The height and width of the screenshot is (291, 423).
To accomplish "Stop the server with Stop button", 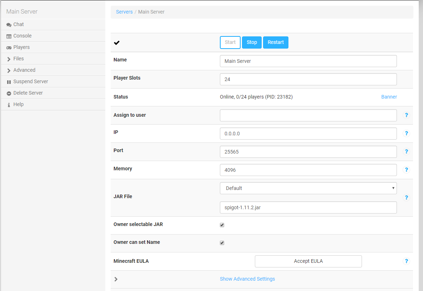I will (x=252, y=42).
